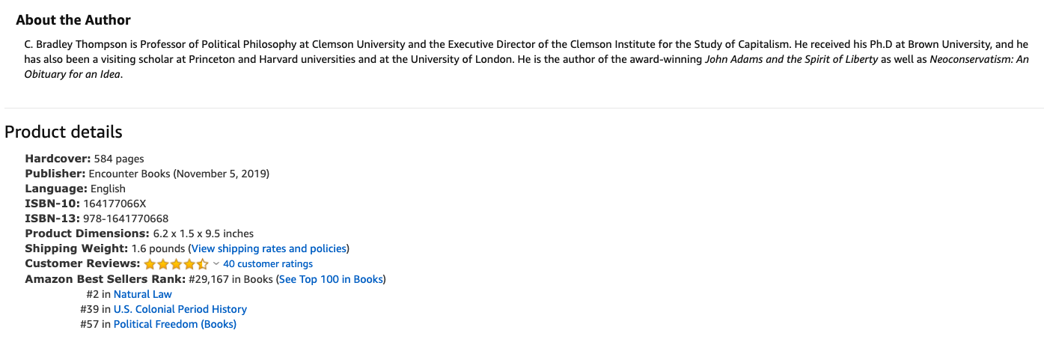Open the Political Freedom (Books) category
Viewport: 1044px width, 342px height.
(x=175, y=324)
